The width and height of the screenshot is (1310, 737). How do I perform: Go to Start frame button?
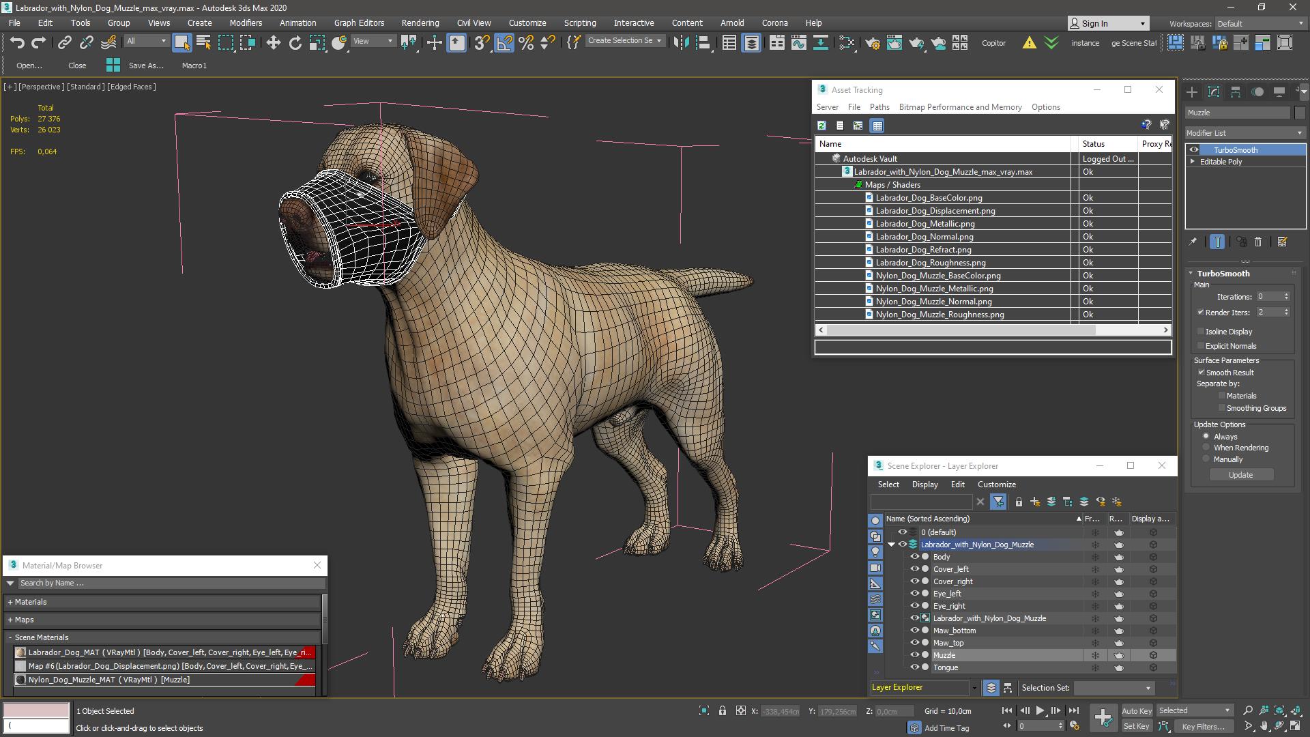tap(1007, 710)
